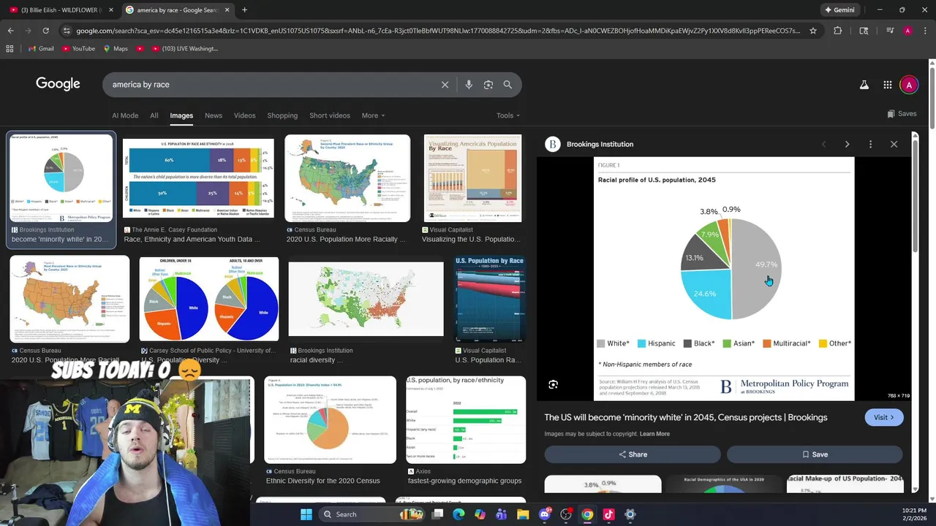The width and height of the screenshot is (936, 526).
Task: Expand the Tools dropdown
Action: click(508, 115)
